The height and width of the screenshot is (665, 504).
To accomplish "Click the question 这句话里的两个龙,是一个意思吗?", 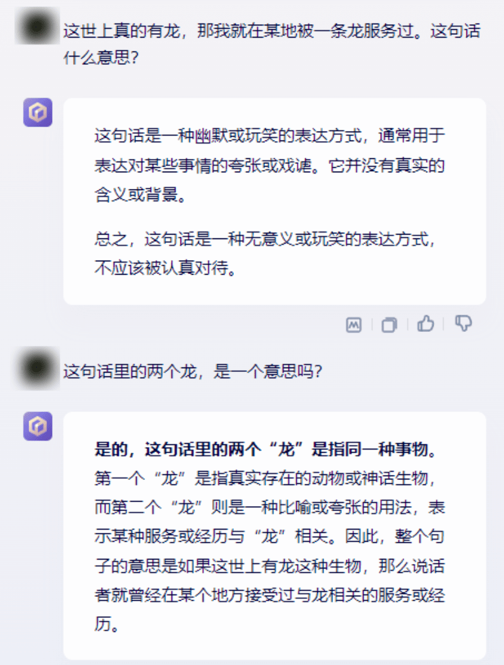I will (193, 371).
